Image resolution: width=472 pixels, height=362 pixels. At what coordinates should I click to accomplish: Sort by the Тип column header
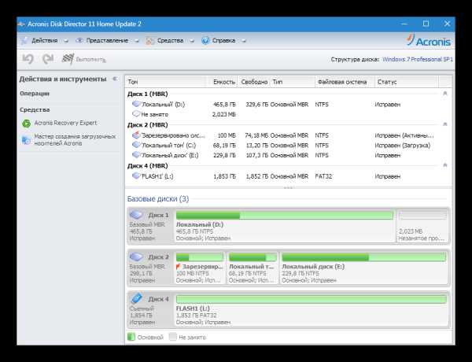293,82
